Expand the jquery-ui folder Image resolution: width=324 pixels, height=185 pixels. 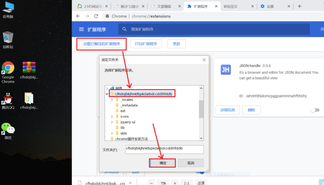(112, 122)
